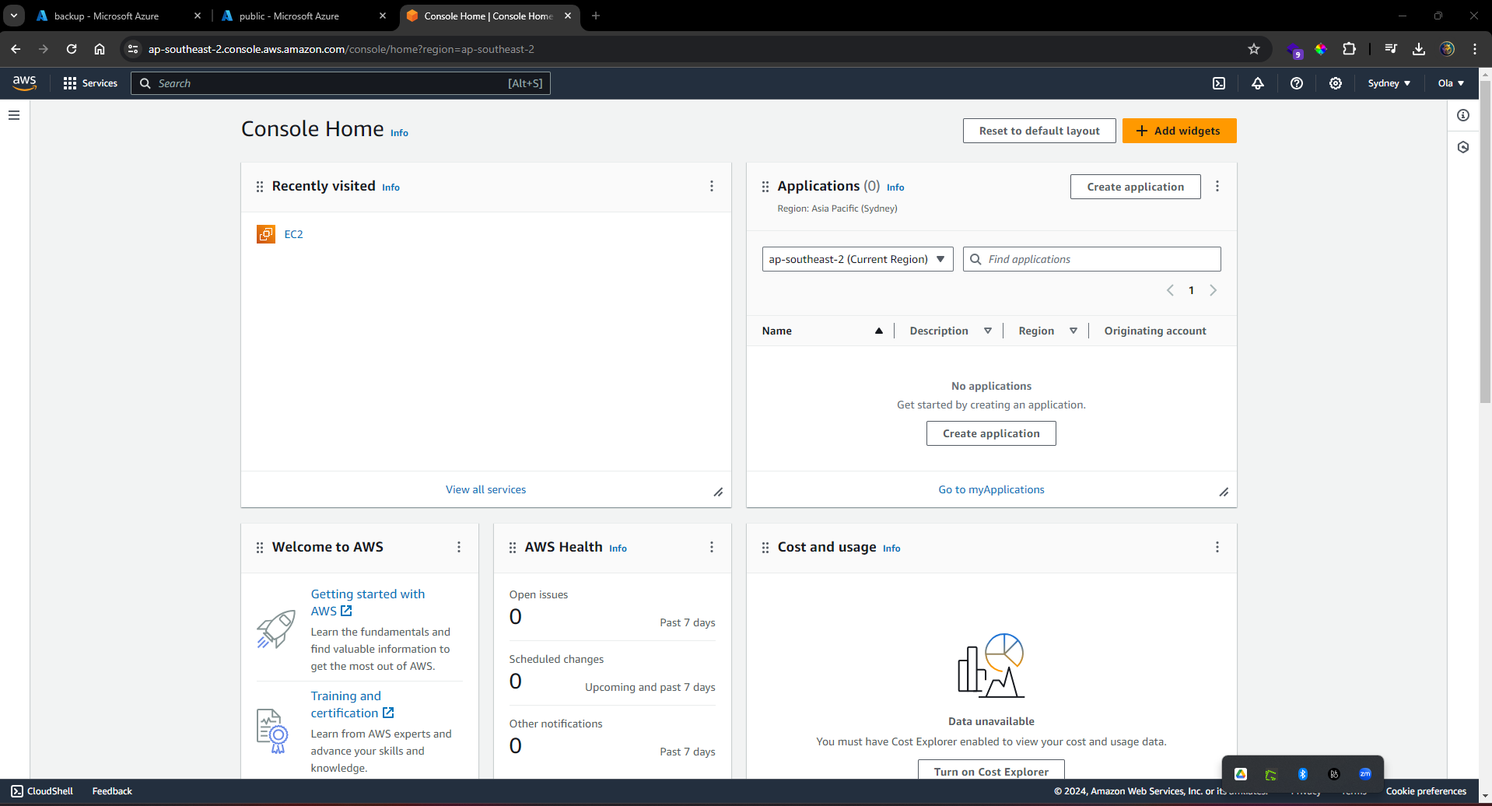Screen dimensions: 1492x806
Task: Open the AWS Health widget options menu
Action: 712,547
